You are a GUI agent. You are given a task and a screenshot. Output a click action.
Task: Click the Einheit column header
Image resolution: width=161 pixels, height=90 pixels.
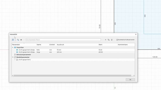click(x=52, y=45)
